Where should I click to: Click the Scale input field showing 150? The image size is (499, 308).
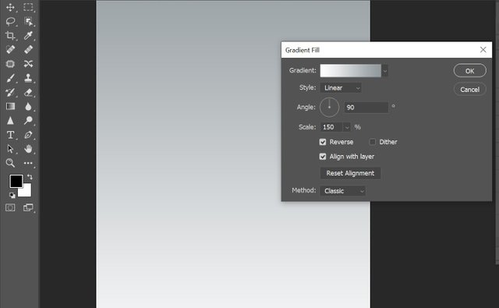click(x=331, y=127)
